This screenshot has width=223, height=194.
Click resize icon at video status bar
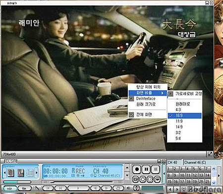(x=210, y=154)
